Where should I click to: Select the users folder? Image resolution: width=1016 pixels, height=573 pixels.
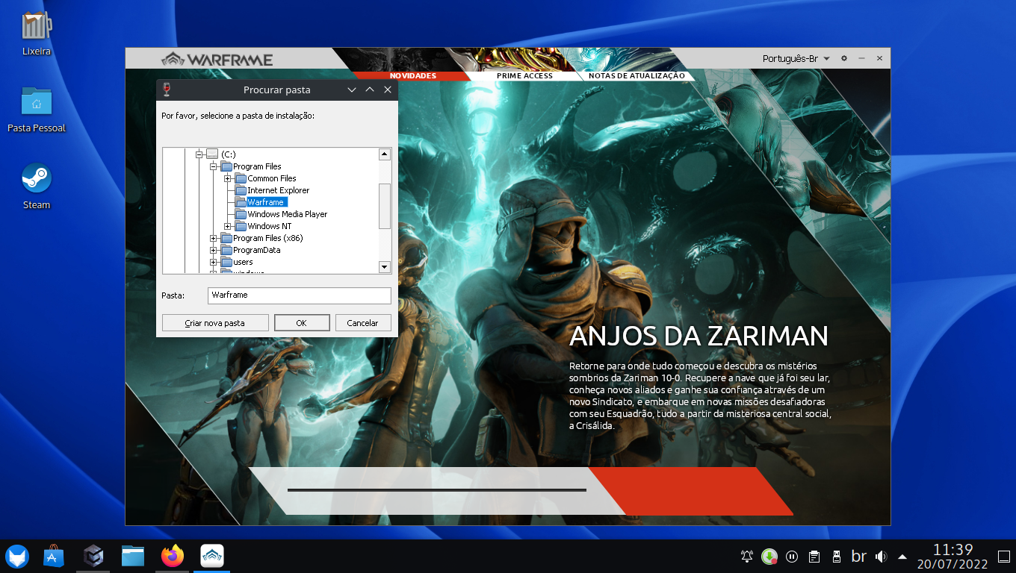point(243,262)
